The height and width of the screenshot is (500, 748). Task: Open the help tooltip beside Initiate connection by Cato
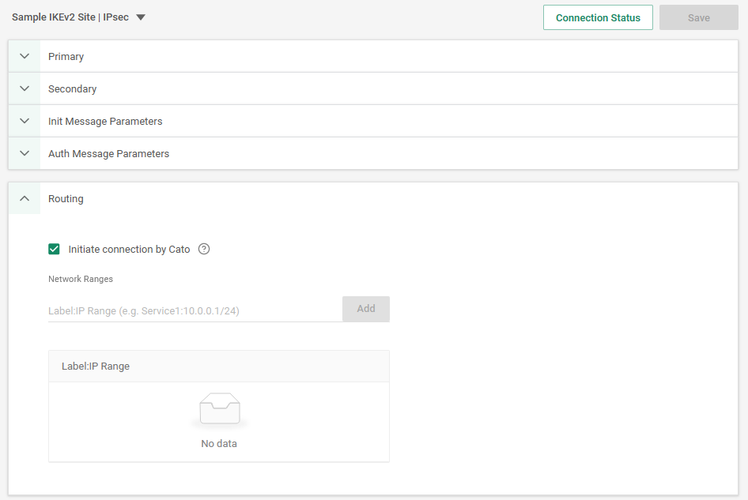[x=204, y=250]
